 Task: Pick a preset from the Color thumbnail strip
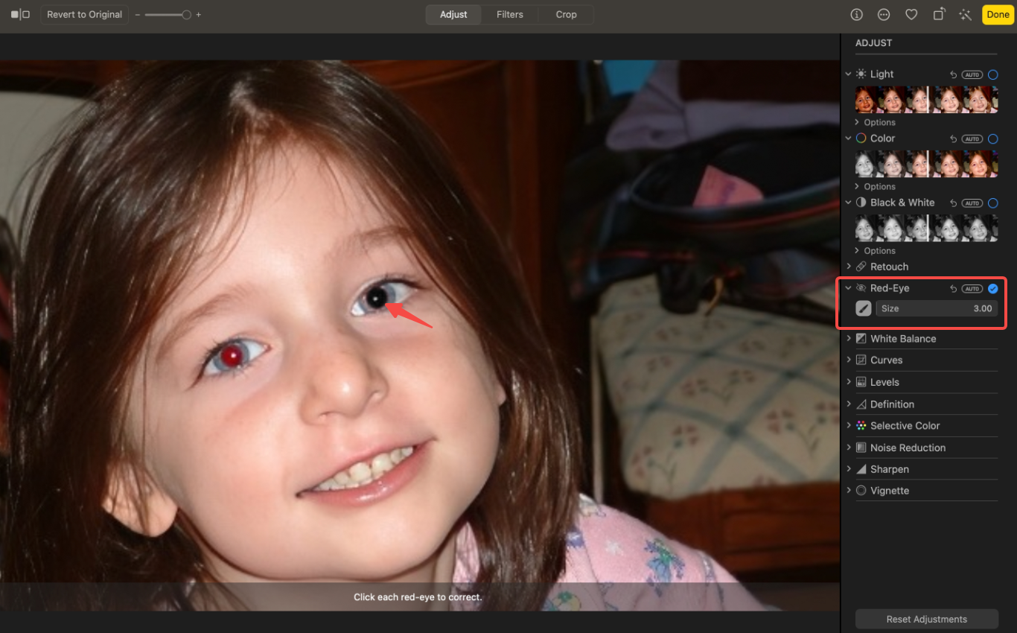925,163
